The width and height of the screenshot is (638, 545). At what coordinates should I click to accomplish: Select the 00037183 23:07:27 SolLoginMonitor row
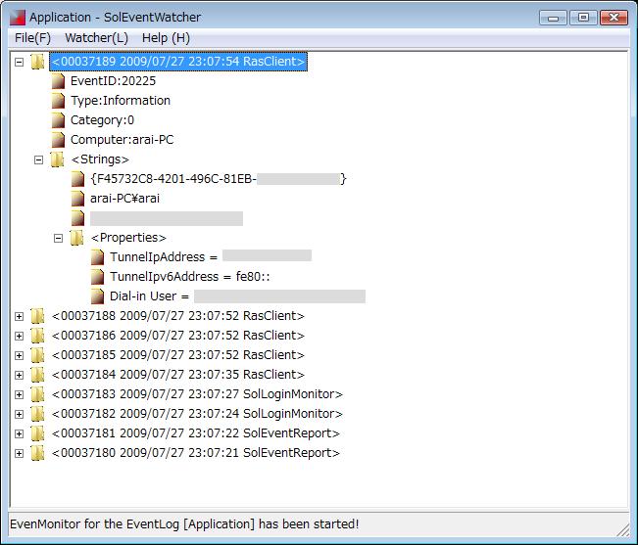click(197, 394)
